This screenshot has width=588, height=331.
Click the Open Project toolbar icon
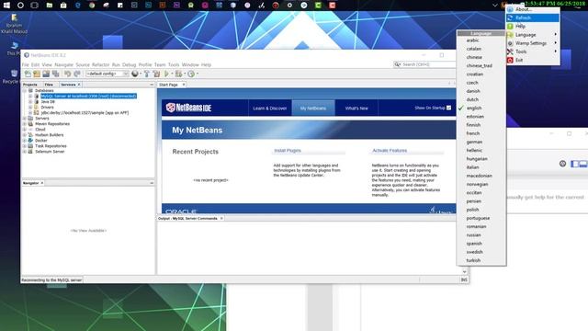(46, 74)
